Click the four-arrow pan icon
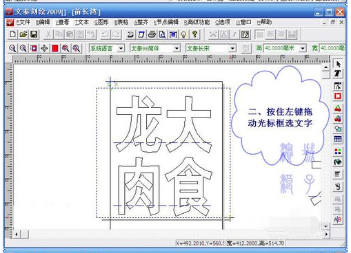The width and height of the screenshot is (351, 253). (x=44, y=48)
